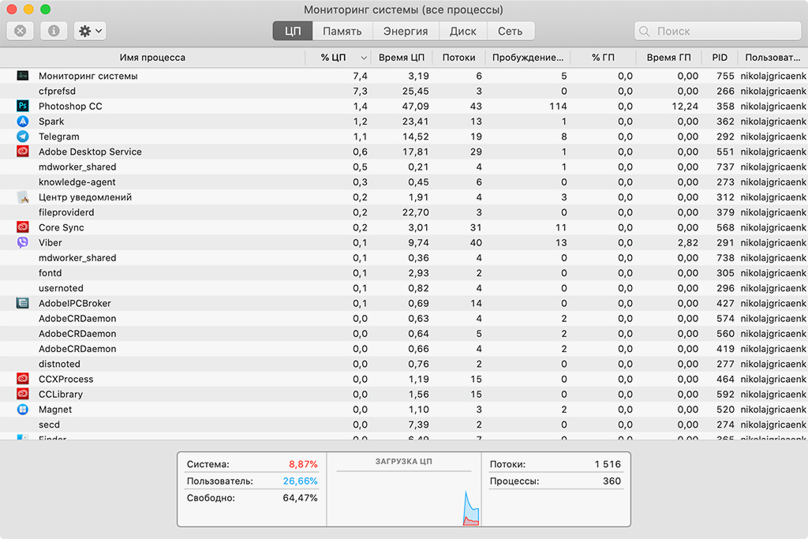Sort by Время ГП column header
808x539 pixels.
[668, 57]
